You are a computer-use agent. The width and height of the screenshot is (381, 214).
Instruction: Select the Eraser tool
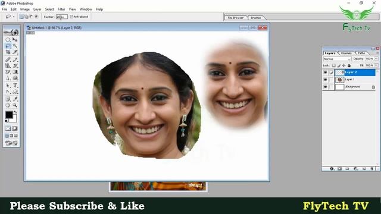[x=8, y=72]
